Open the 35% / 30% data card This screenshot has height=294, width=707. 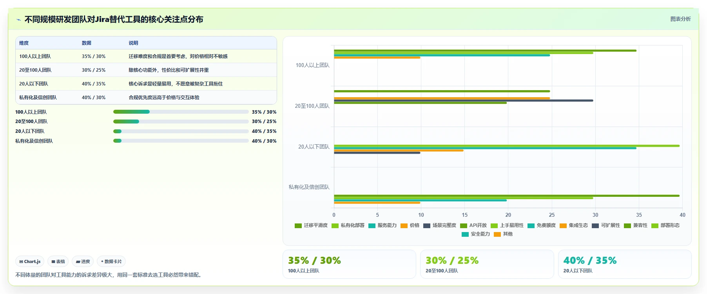click(349, 264)
